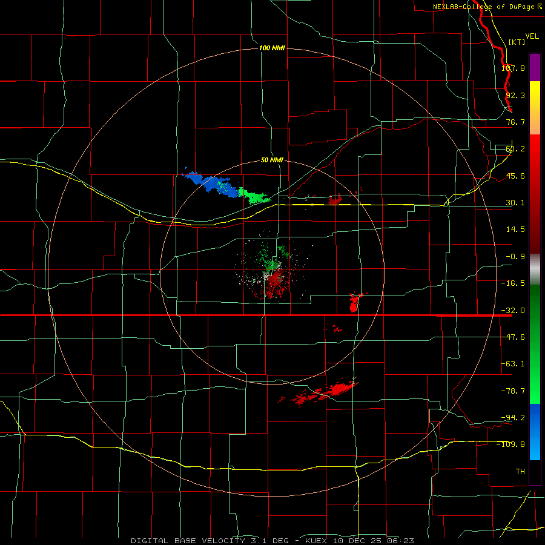This screenshot has height=545, width=545.
Task: Select the -94.2 legend value
Action: coord(513,417)
